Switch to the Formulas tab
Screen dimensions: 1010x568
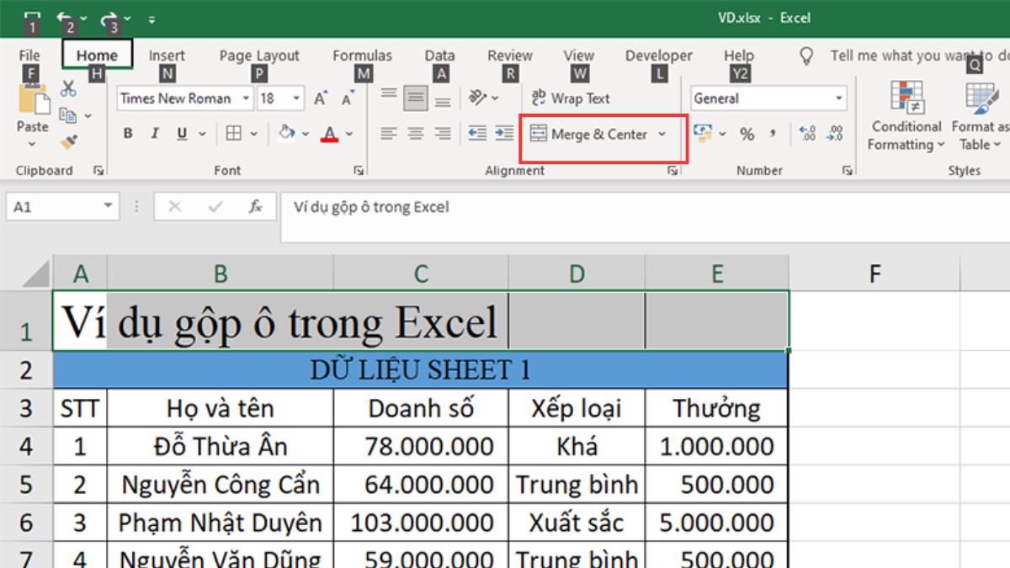(362, 56)
